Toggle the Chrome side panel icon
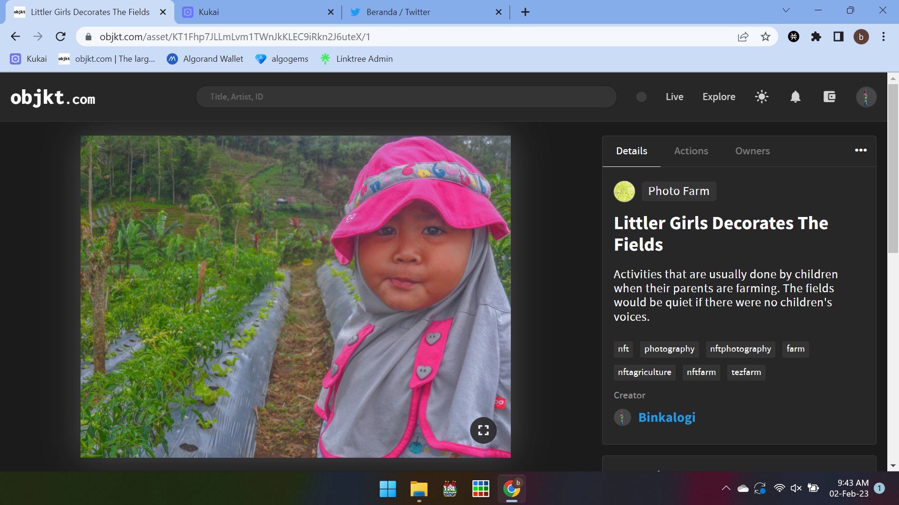Screen dimensions: 899x505 [838, 37]
